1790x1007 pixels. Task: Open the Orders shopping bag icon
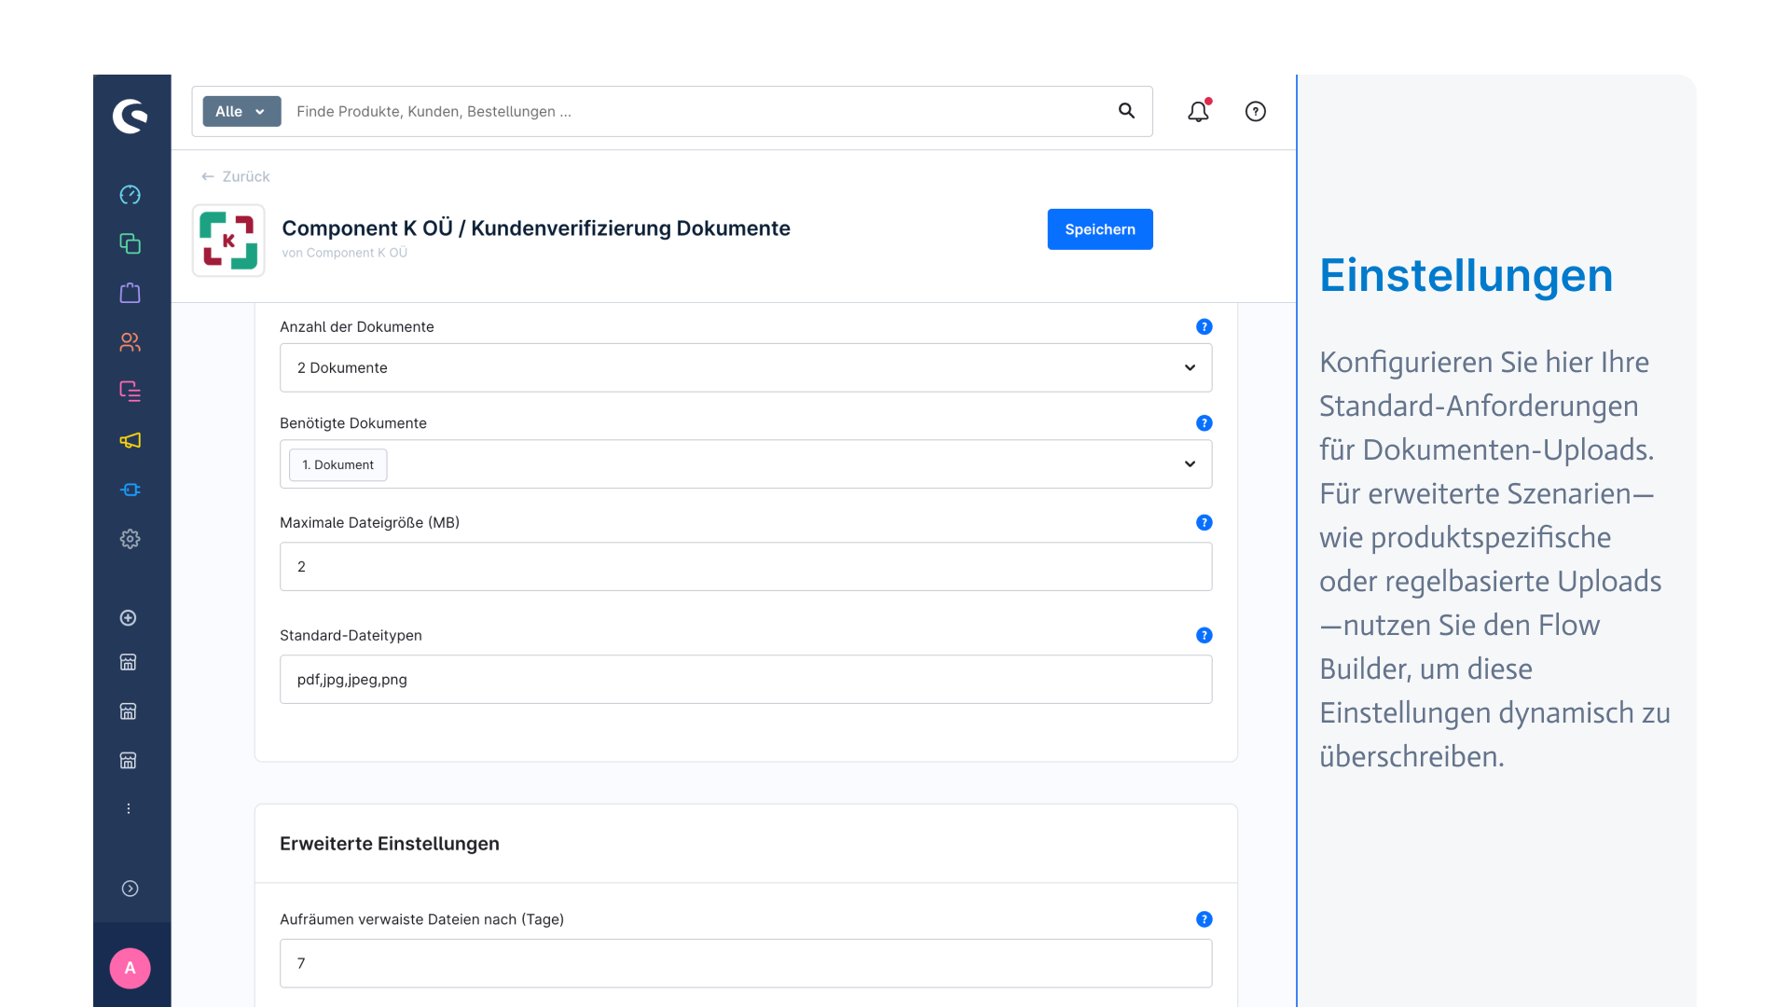131,293
